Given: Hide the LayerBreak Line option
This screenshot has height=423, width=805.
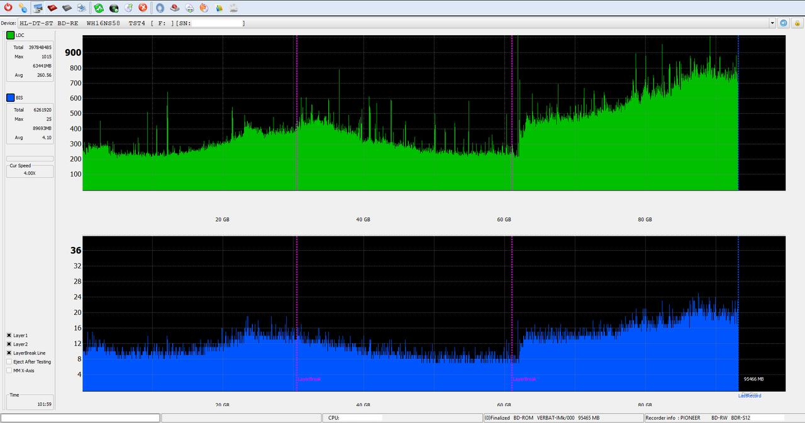Looking at the screenshot, I should coord(9,353).
